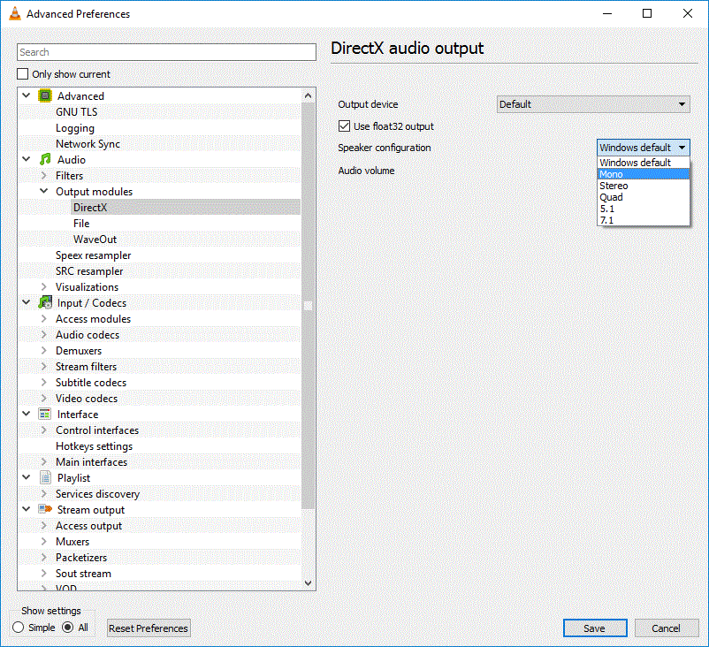Click the Reset Preferences button
The image size is (709, 647).
click(x=149, y=628)
